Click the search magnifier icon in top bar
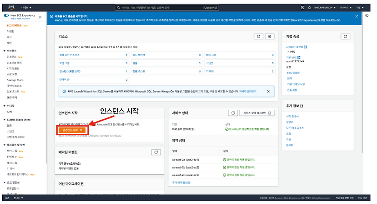 point(118,8)
